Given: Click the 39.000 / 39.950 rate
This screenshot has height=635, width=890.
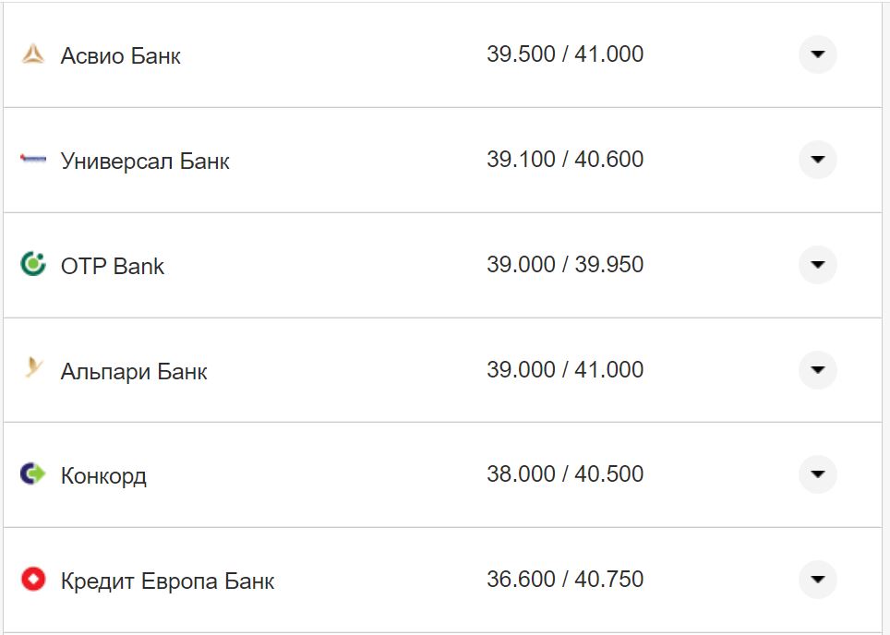Looking at the screenshot, I should 565,265.
